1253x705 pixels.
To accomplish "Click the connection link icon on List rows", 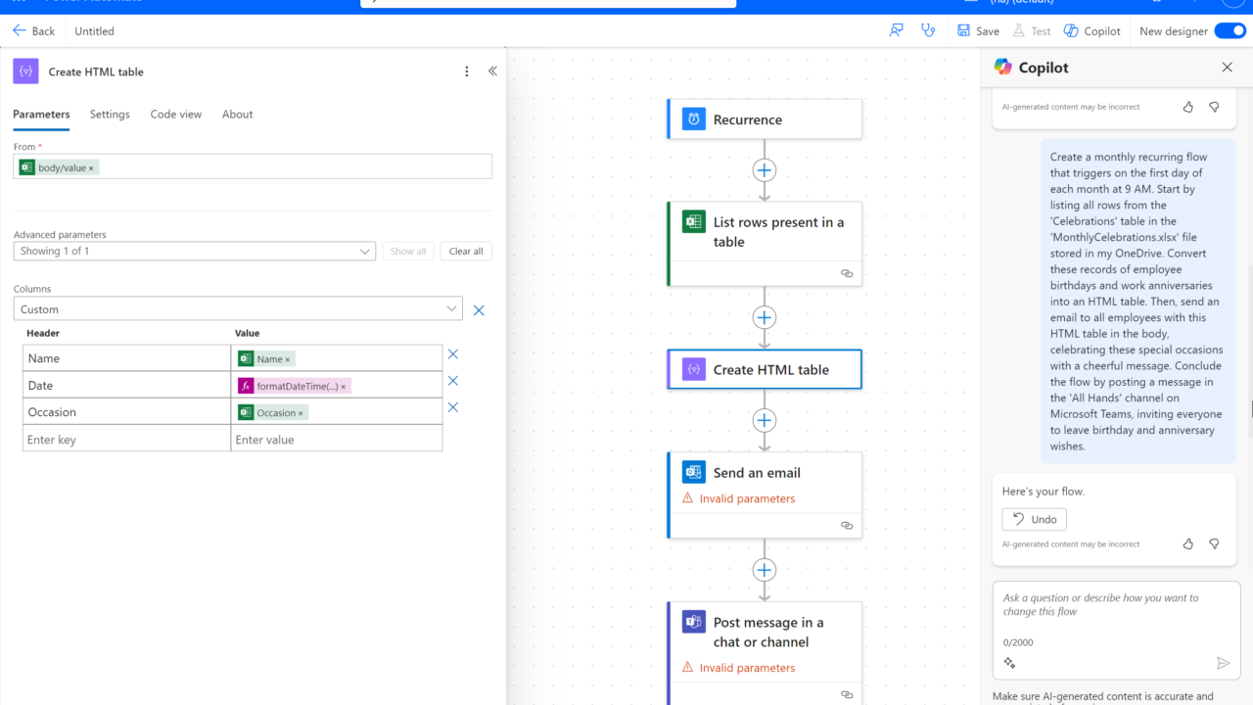I will tap(847, 274).
